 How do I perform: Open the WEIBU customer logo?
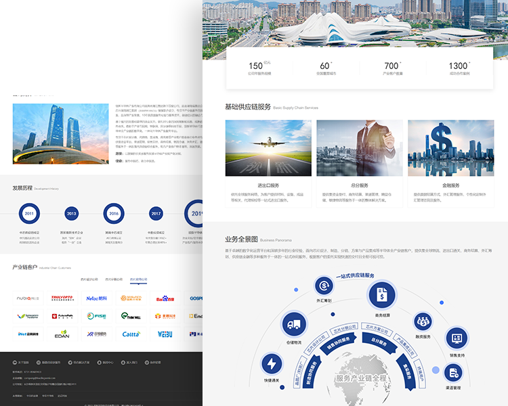(x=165, y=334)
